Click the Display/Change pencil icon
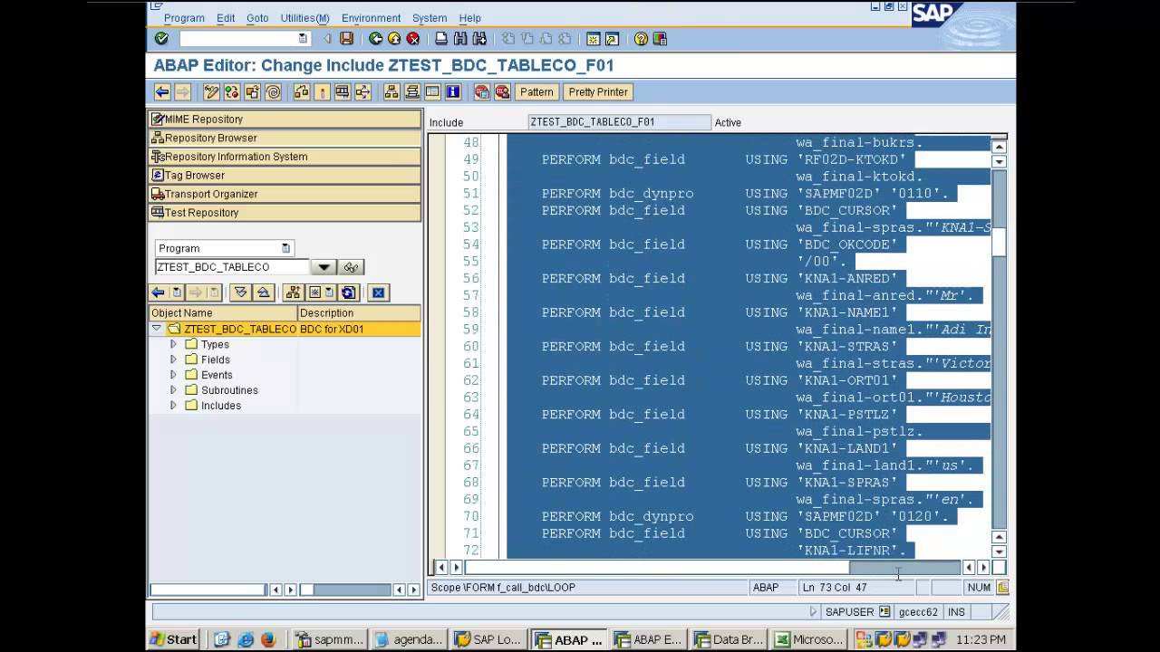The width and height of the screenshot is (1160, 652). click(x=211, y=91)
